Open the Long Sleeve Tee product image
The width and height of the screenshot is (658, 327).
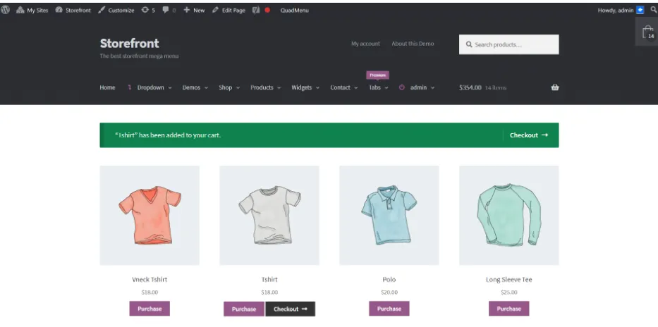click(x=508, y=215)
